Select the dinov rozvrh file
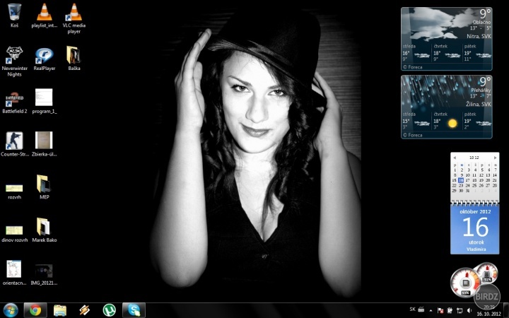Viewport: 509px width, 318px height. point(14,234)
